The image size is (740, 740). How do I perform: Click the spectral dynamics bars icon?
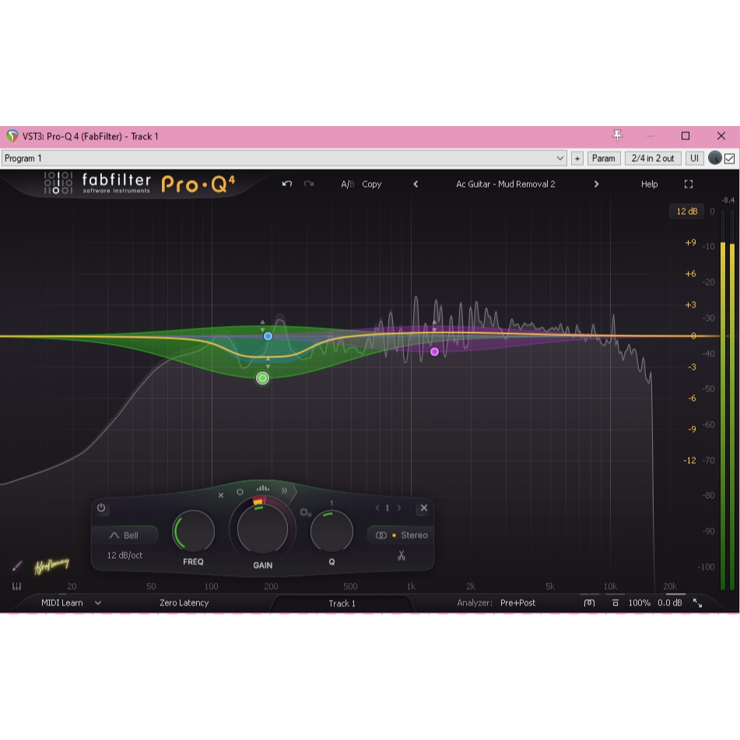click(263, 489)
